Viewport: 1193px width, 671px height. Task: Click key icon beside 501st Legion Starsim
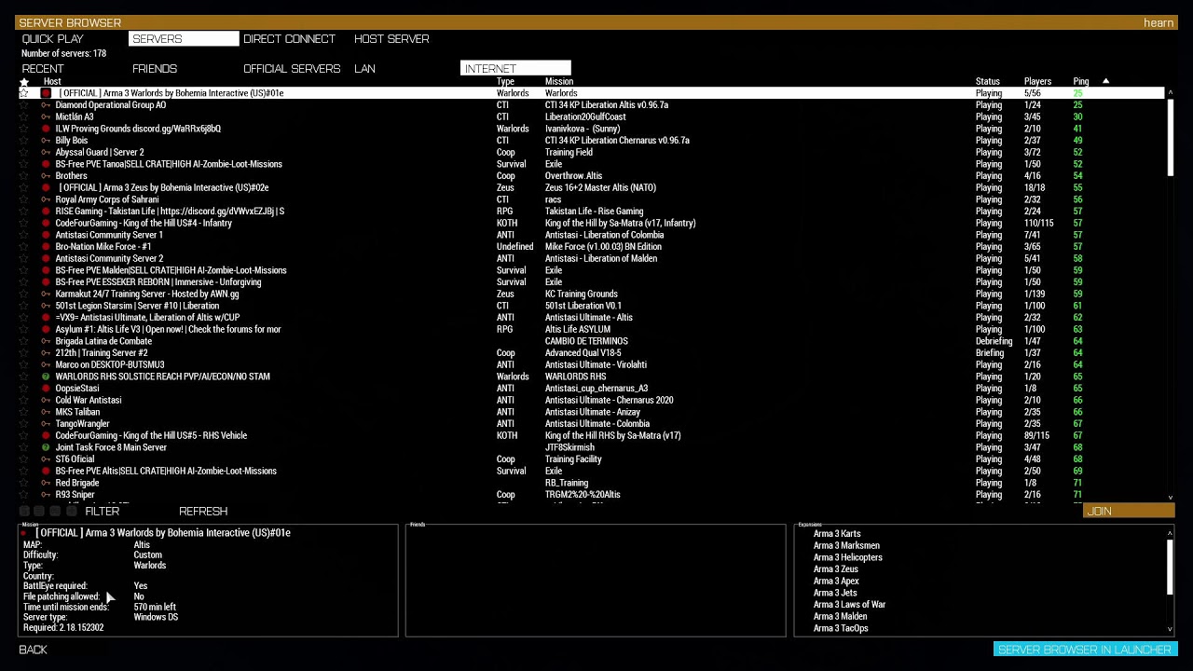point(46,306)
